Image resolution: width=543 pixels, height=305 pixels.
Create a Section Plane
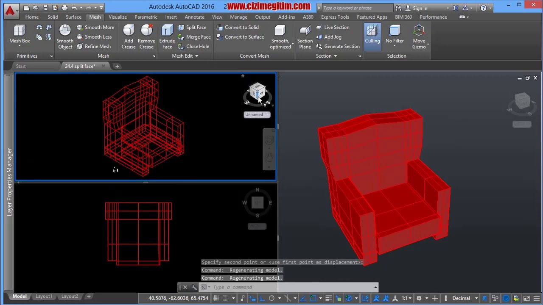point(305,36)
